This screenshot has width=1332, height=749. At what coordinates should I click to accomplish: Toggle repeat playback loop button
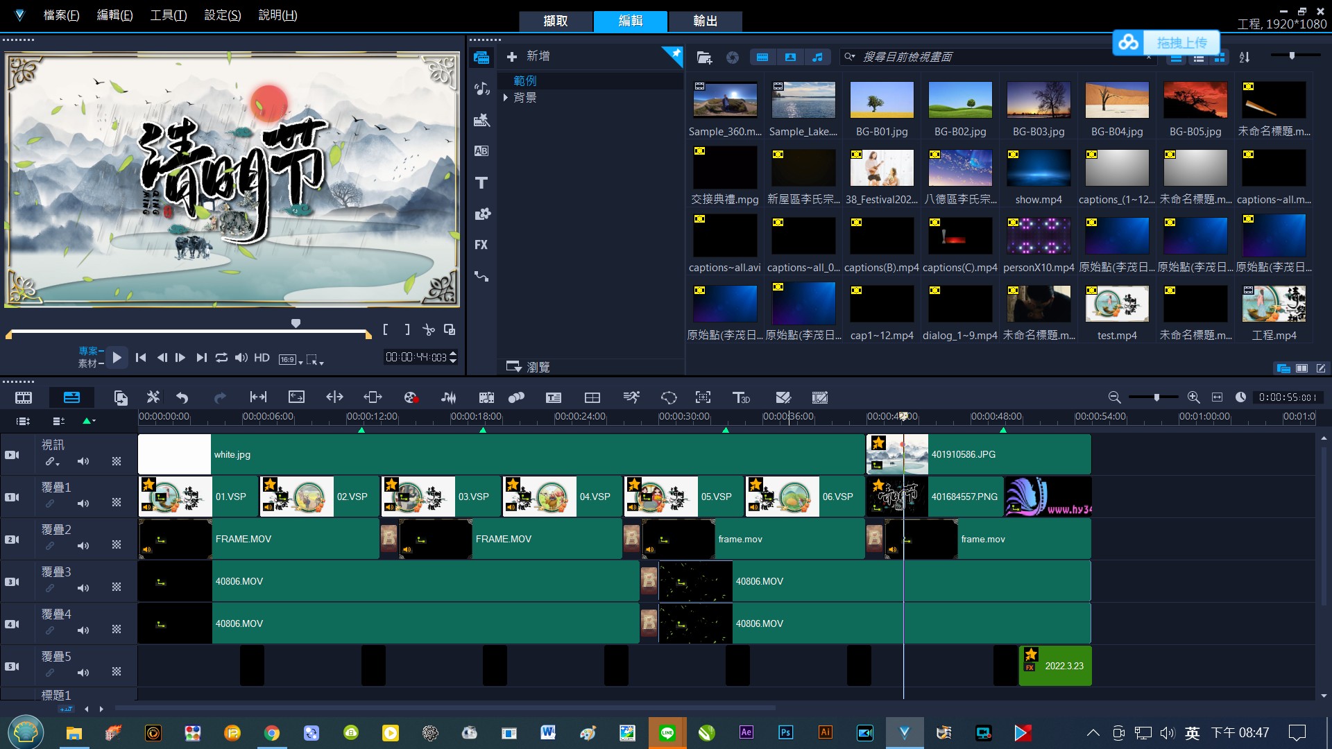pyautogui.click(x=221, y=358)
